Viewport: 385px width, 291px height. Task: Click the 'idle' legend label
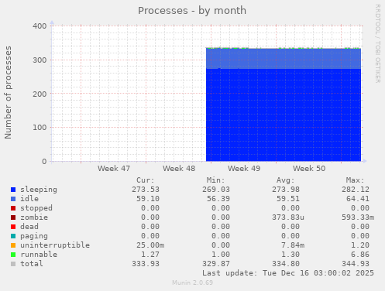click(x=29, y=199)
